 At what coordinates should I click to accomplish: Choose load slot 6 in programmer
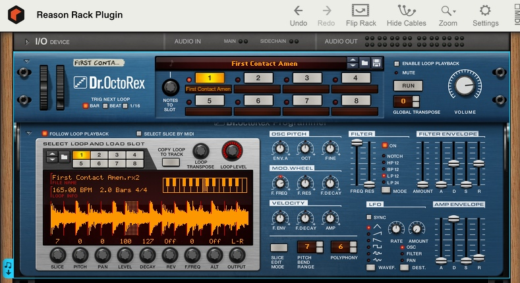(99, 163)
